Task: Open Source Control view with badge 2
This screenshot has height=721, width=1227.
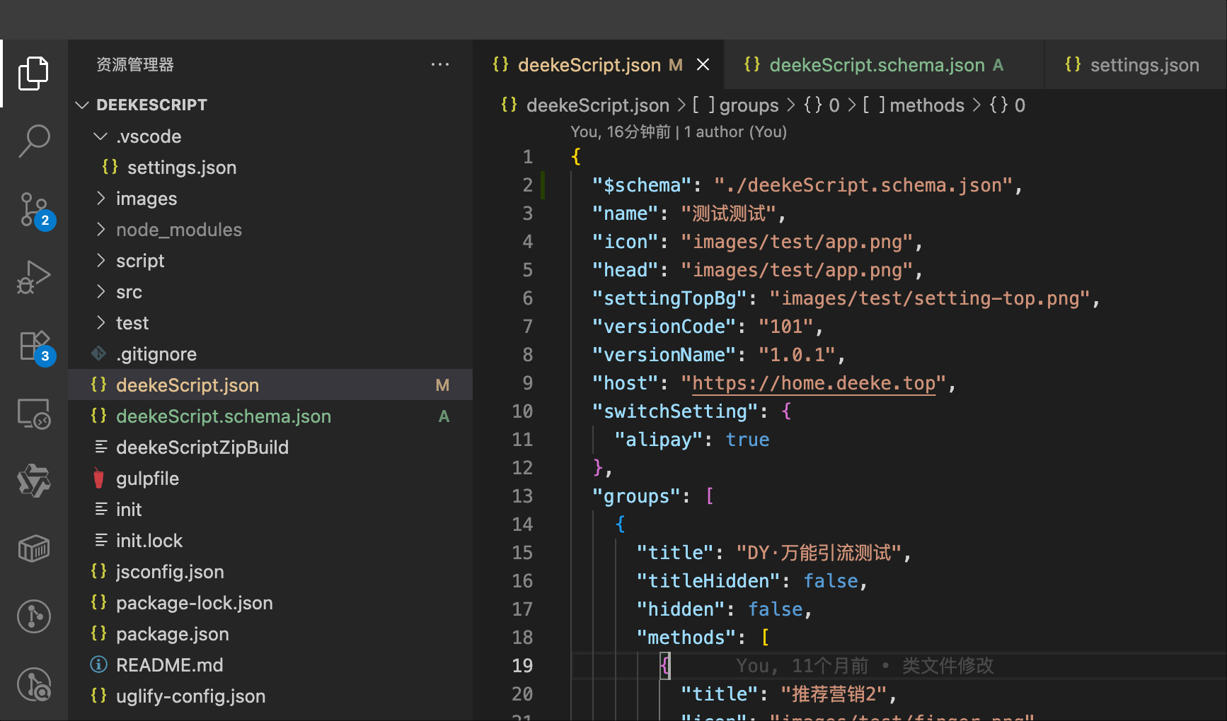Action: (33, 210)
